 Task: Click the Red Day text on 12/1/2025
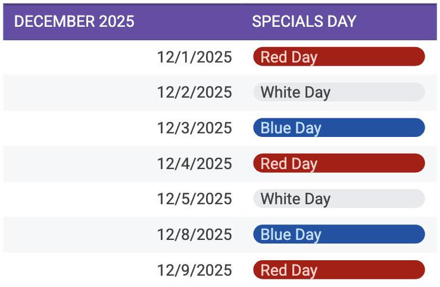point(289,58)
